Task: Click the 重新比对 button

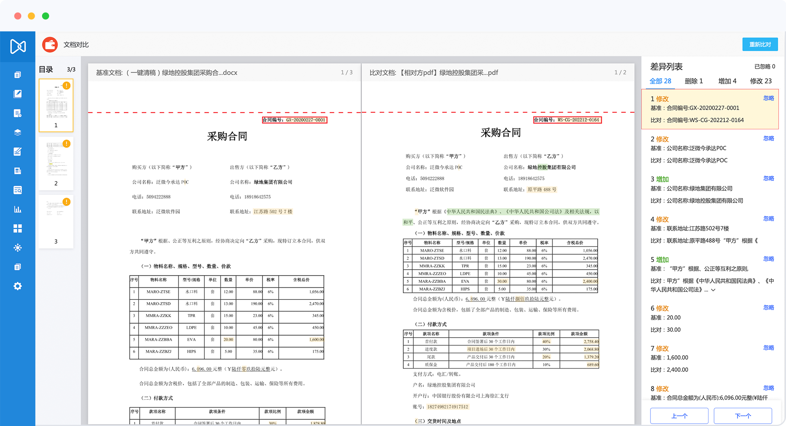Action: [x=760, y=44]
